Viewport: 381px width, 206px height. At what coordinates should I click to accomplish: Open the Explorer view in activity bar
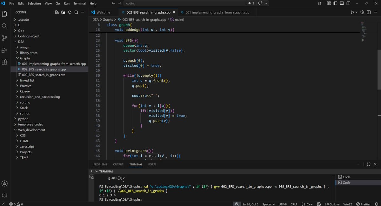(x=4, y=14)
